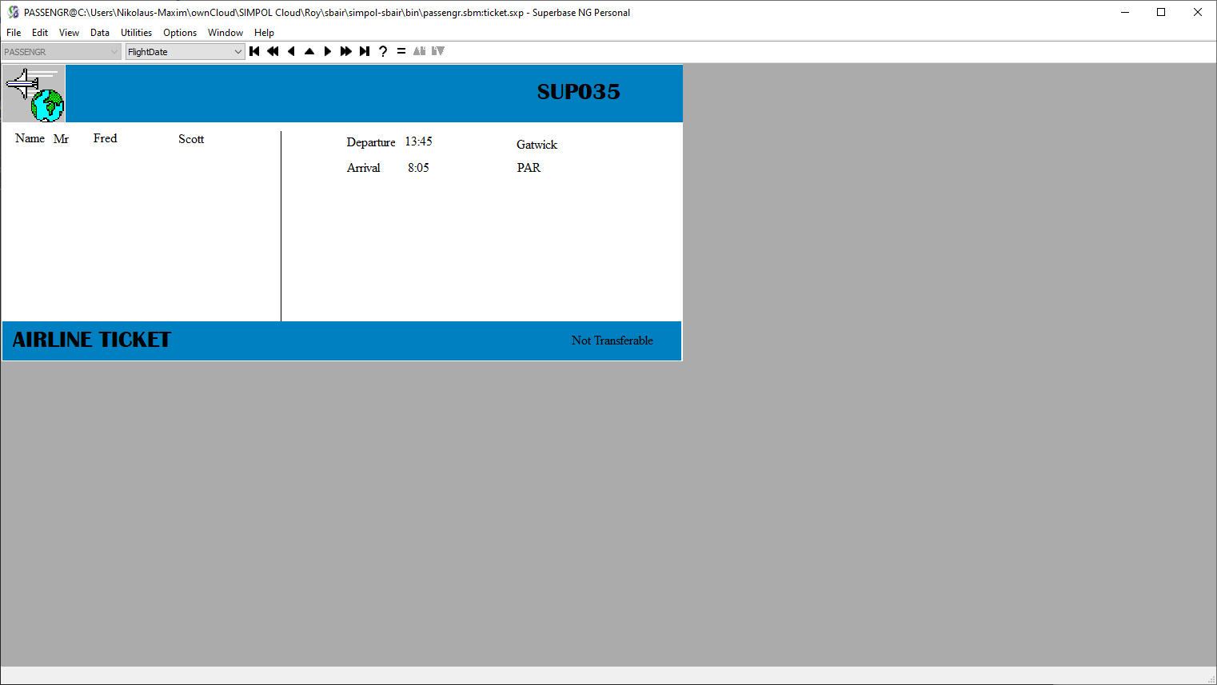This screenshot has height=685, width=1217.
Task: Click the SUP035 flight code header
Action: (577, 92)
